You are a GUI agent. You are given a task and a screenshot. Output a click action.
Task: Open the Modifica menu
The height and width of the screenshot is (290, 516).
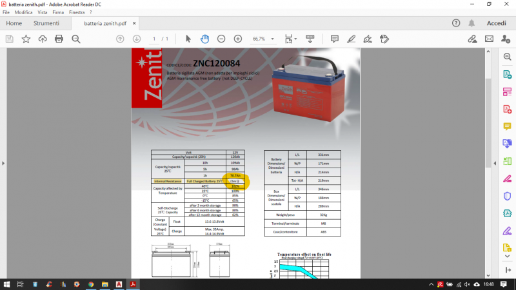[24, 12]
